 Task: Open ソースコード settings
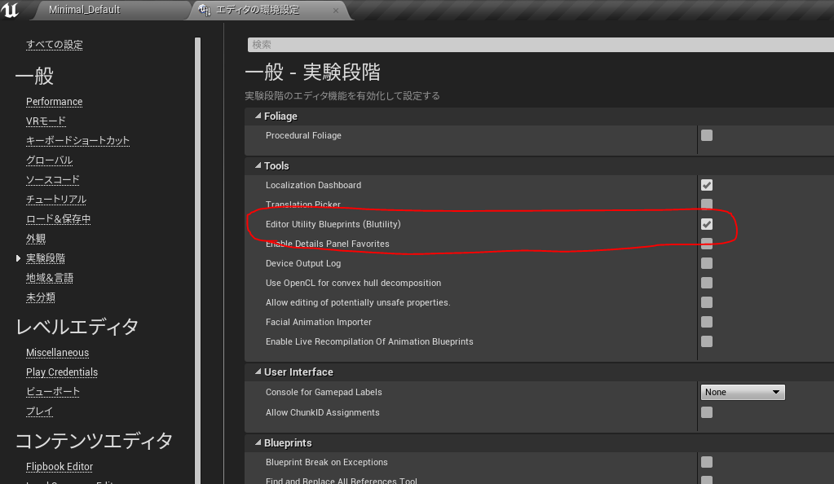[x=53, y=180]
